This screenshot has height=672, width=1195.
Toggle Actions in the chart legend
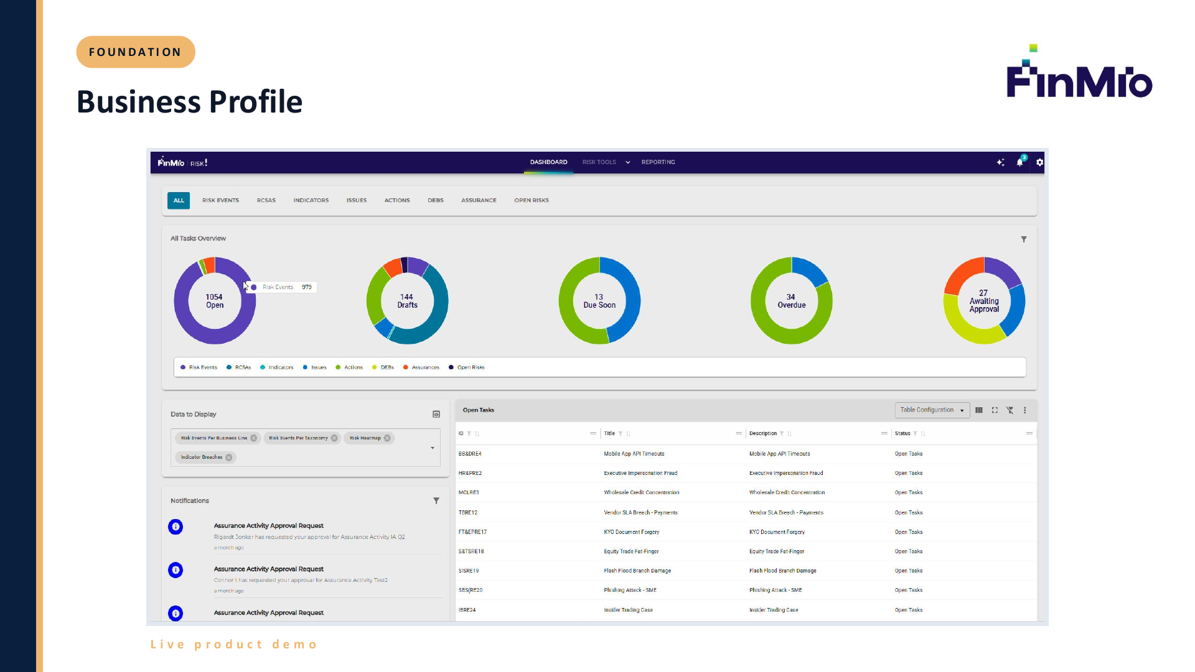click(x=349, y=367)
